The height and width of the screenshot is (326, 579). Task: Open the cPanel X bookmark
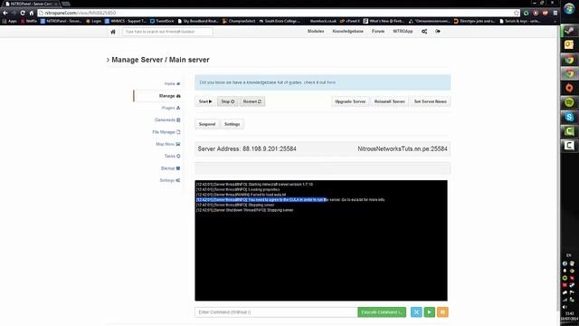[350, 21]
